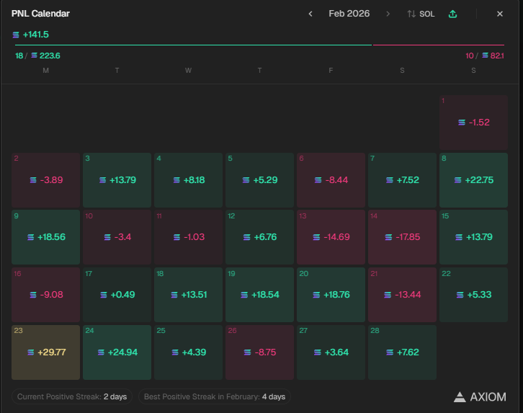The image size is (523, 413).
Task: Open day 11 showing -1.03
Action: click(188, 237)
